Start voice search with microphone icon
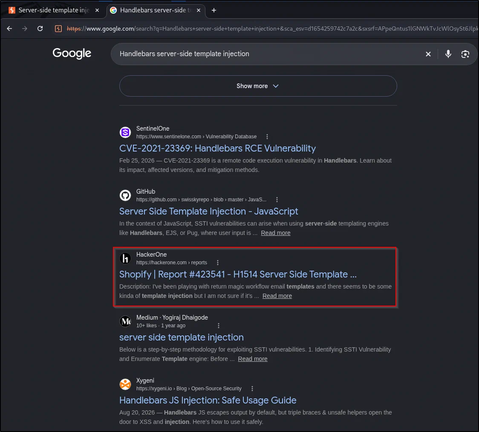 click(448, 54)
